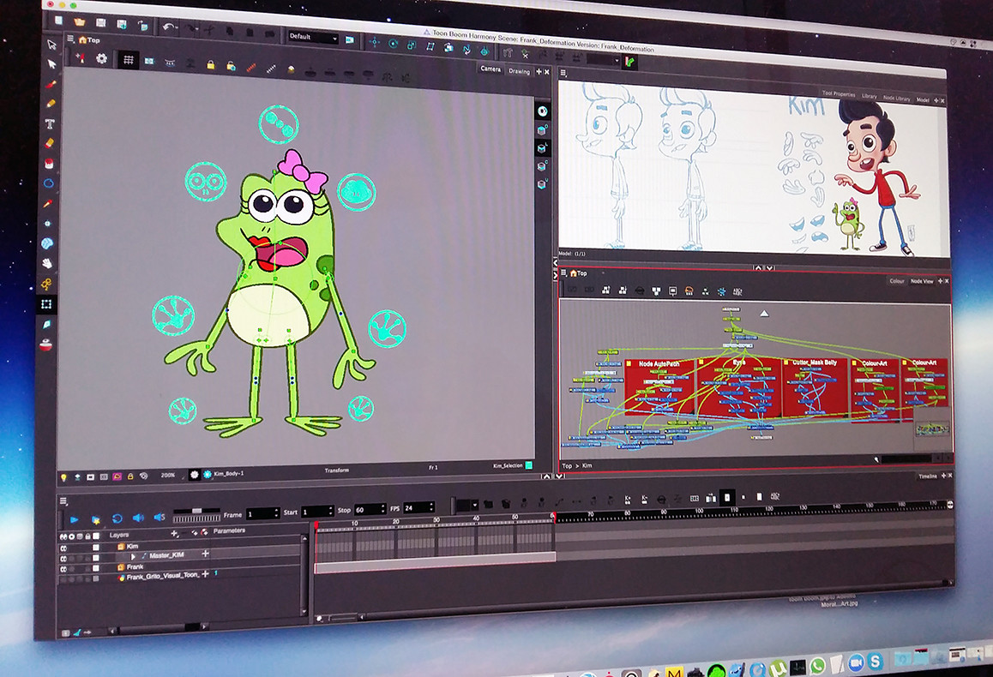The image size is (993, 677).
Task: Toggle visibility of the Frank layer
Action: pyautogui.click(x=63, y=569)
